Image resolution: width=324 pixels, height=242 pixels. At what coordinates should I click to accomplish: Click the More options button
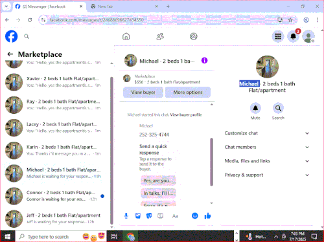tap(188, 93)
